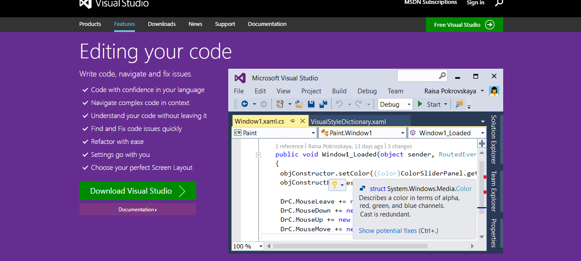Click the editor horizontal scrollbar thumb
Viewport: 581px width, 261px height.
pyautogui.click(x=350, y=246)
